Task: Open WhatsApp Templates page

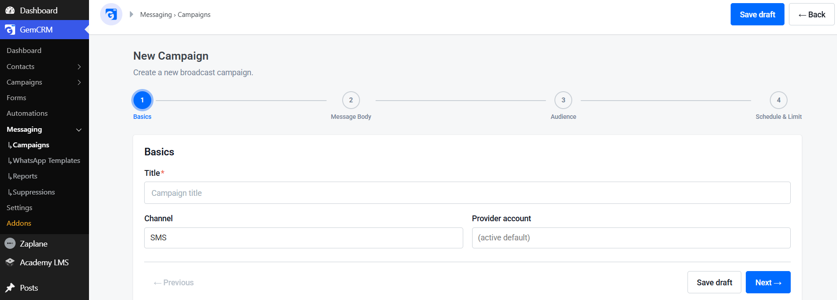Action: [x=46, y=161]
